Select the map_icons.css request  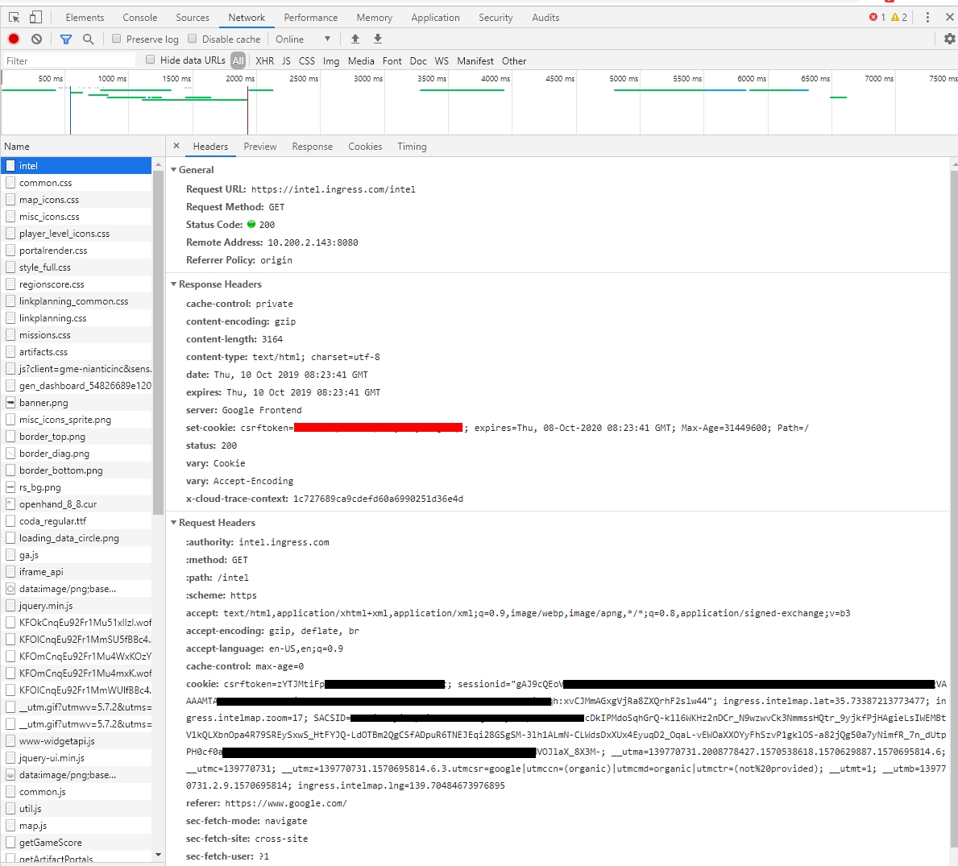coord(77,200)
